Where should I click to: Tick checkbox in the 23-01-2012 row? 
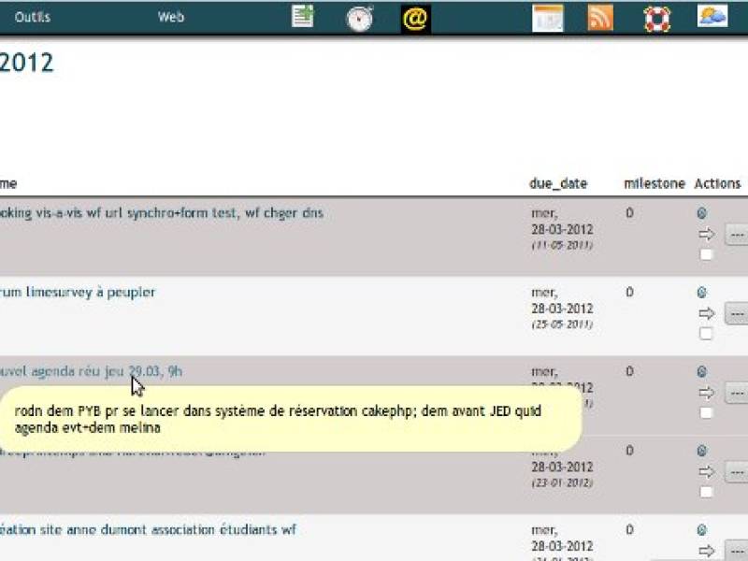click(x=706, y=492)
